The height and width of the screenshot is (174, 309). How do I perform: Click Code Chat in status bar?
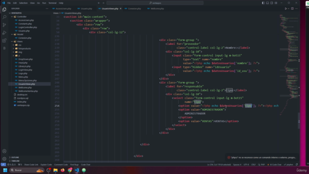[x=85, y=164]
